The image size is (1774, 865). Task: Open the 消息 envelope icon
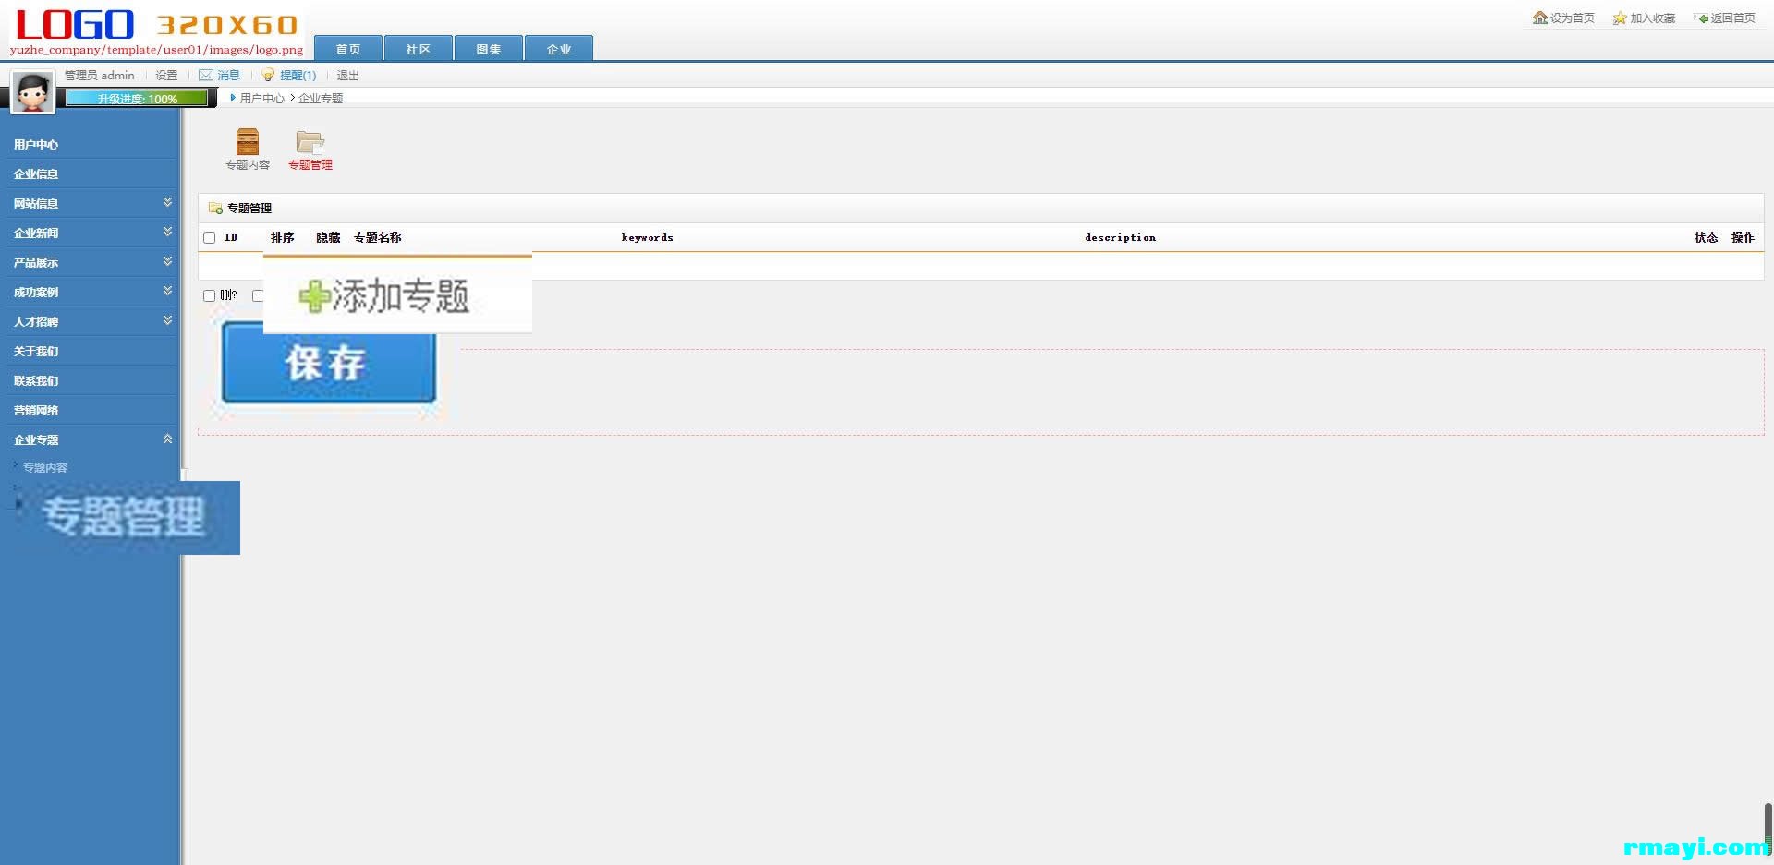coord(206,75)
